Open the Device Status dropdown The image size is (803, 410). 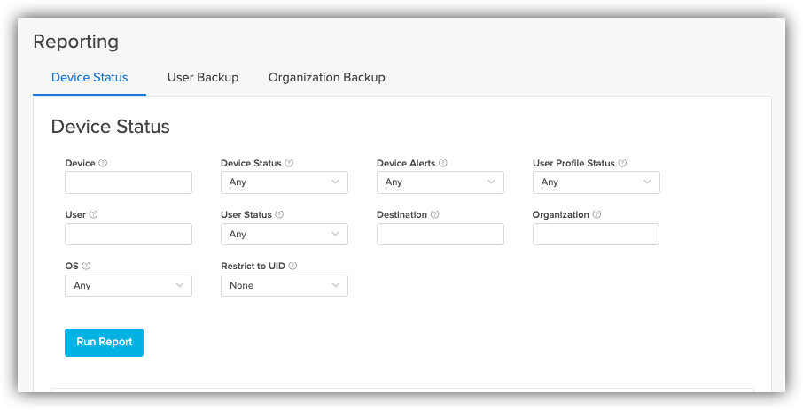click(285, 182)
